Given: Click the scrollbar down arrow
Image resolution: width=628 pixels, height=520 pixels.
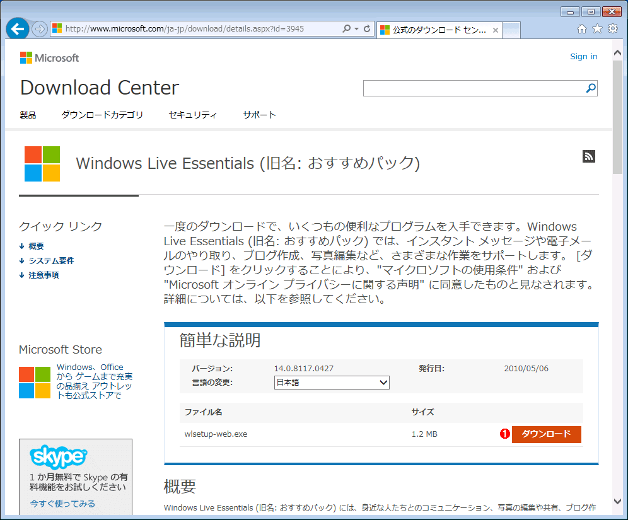Looking at the screenshot, I should pos(617,501).
